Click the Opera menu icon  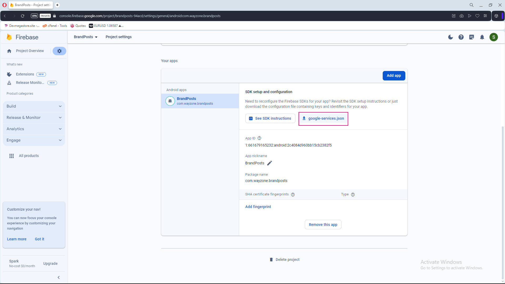click(x=4, y=5)
